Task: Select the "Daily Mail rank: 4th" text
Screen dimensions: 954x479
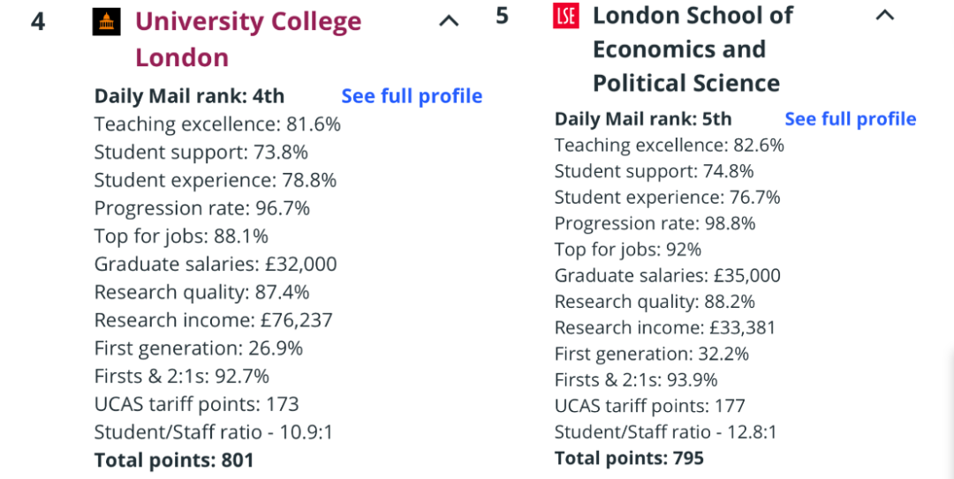Action: pos(189,96)
